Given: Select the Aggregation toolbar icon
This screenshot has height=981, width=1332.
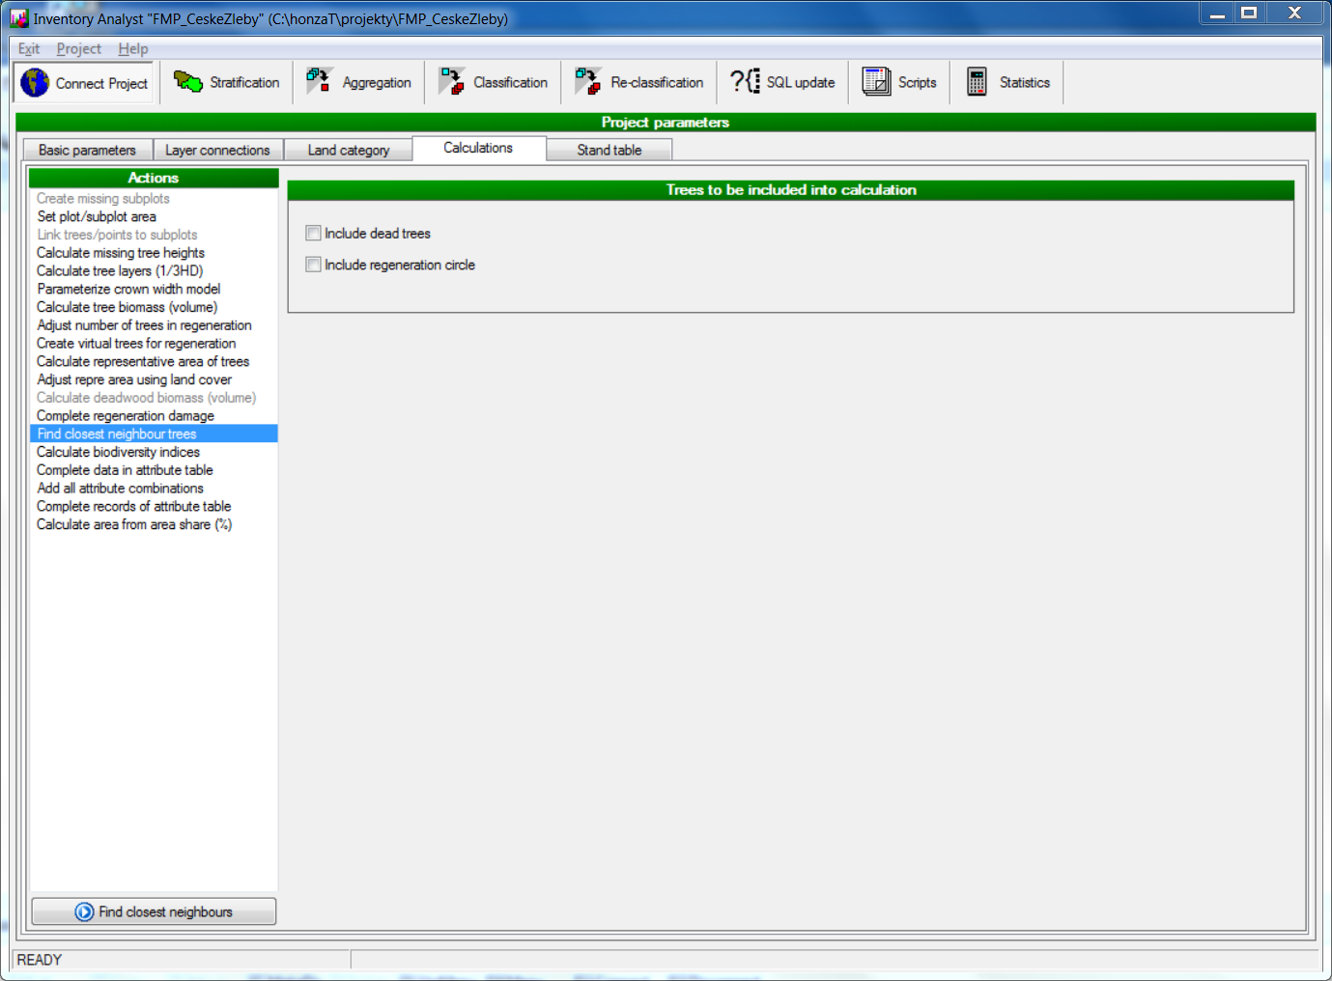Looking at the screenshot, I should coord(320,82).
